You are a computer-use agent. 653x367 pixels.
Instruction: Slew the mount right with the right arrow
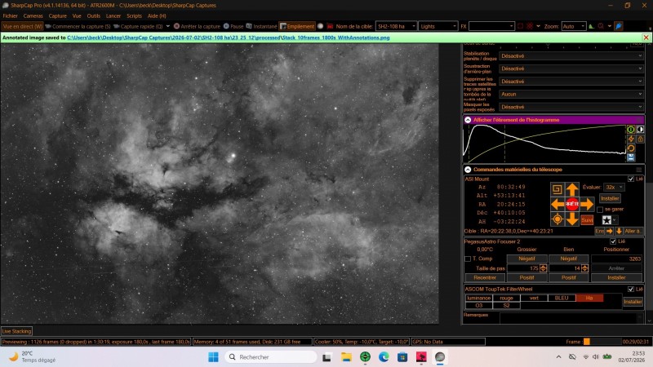pos(587,205)
